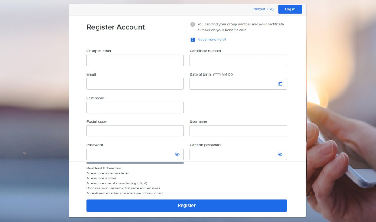376x222 pixels.
Task: Open the Need more help? link
Action: point(212,40)
